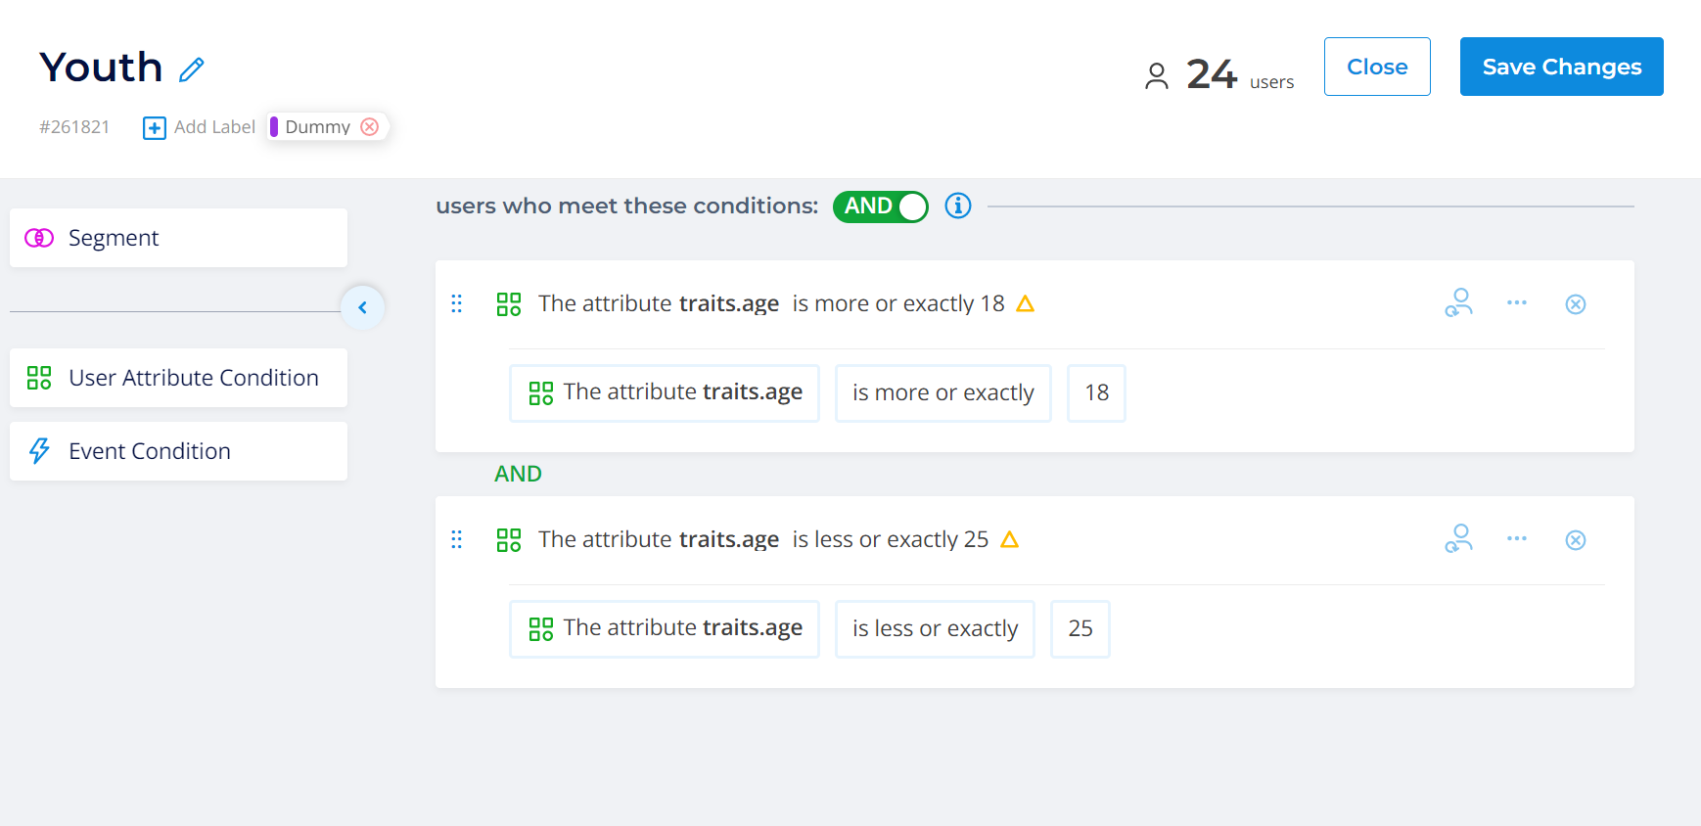The height and width of the screenshot is (826, 1701).
Task: Open the conditions info icon
Action: tap(958, 206)
